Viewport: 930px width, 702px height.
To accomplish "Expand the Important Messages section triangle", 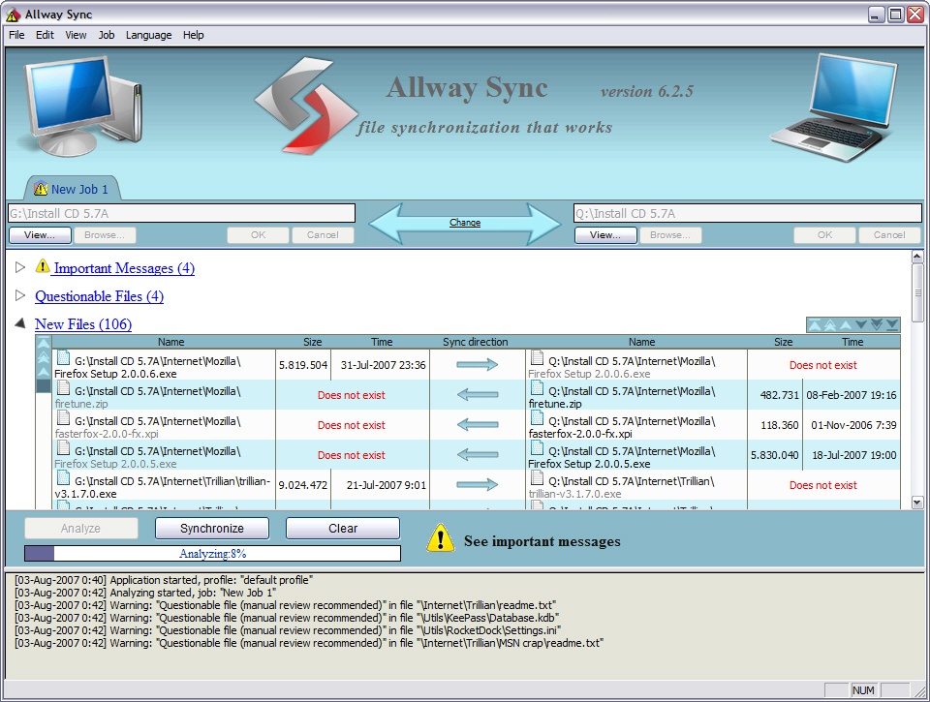I will (x=20, y=267).
